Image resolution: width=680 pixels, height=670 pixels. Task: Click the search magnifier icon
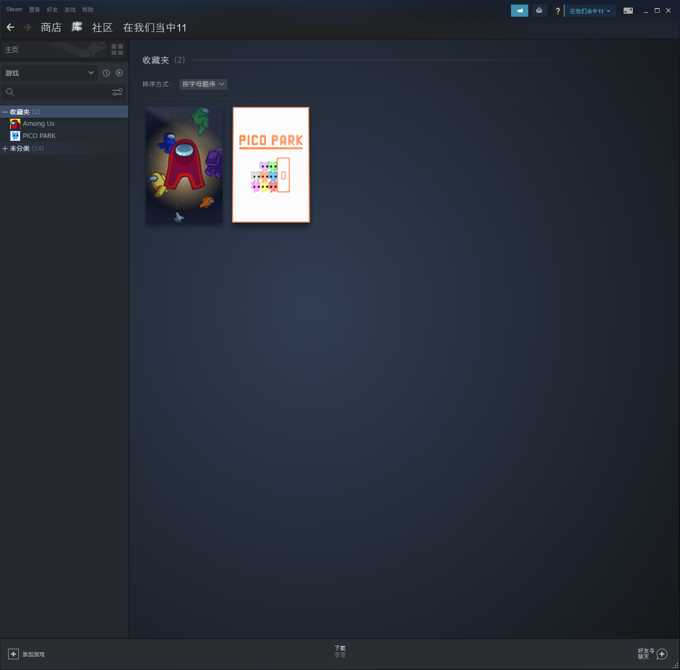point(10,92)
